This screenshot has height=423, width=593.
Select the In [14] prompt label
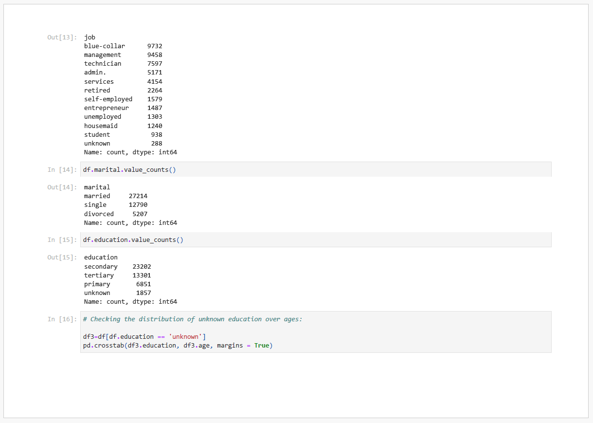pos(62,169)
